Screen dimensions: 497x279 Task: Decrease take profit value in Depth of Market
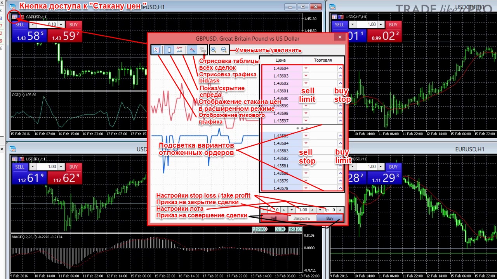[320, 210]
